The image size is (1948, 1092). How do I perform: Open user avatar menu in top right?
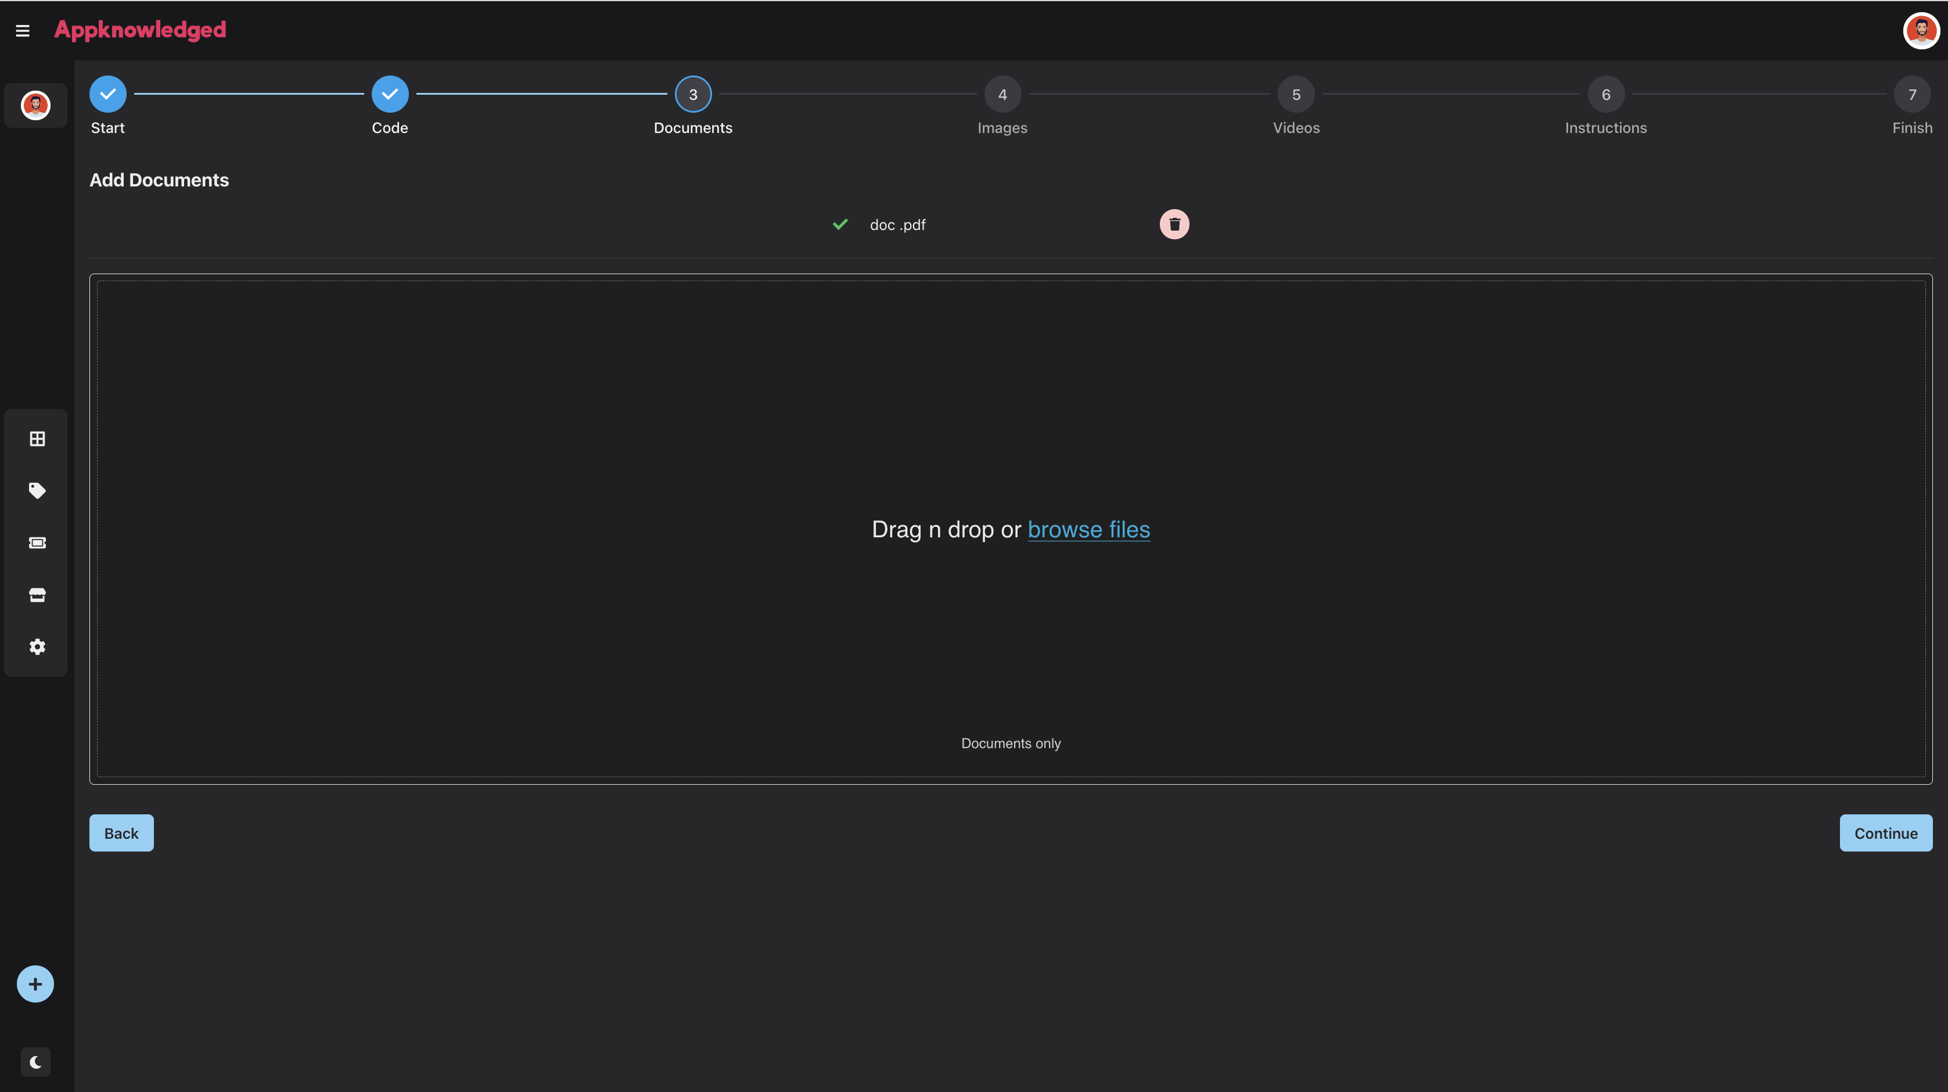pyautogui.click(x=1920, y=31)
